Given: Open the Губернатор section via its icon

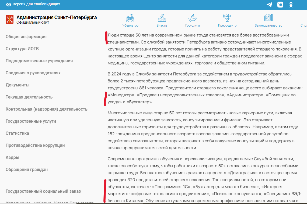Looking at the screenshot, I should (130, 18).
